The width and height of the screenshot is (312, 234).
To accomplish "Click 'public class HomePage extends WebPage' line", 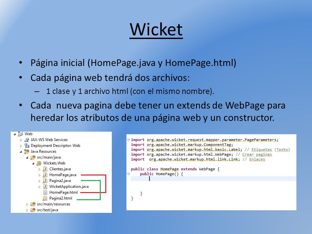I will (x=175, y=169).
